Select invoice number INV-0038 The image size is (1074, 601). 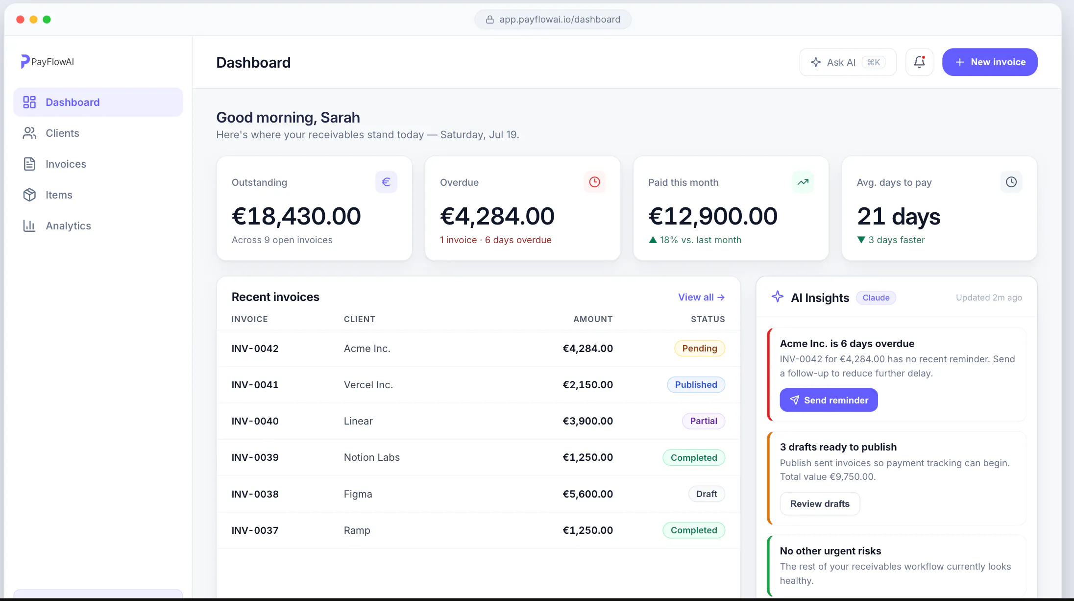coord(255,494)
